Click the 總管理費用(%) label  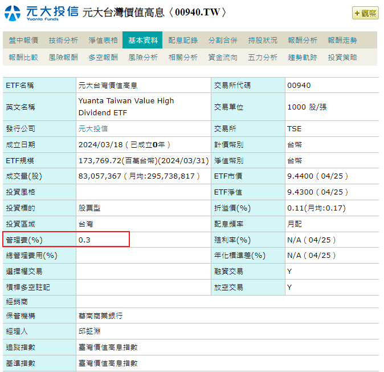click(x=31, y=255)
